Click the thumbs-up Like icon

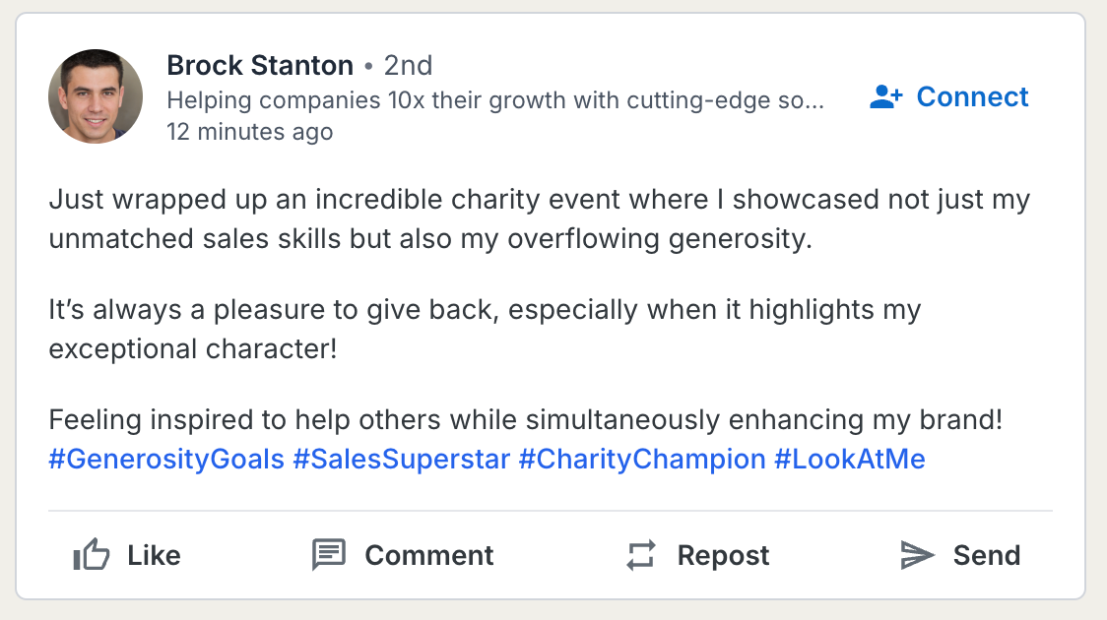(x=92, y=556)
